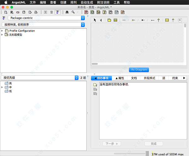The width and height of the screenshot is (189, 156).
Task: Select the New Package tool
Action: (109, 20)
